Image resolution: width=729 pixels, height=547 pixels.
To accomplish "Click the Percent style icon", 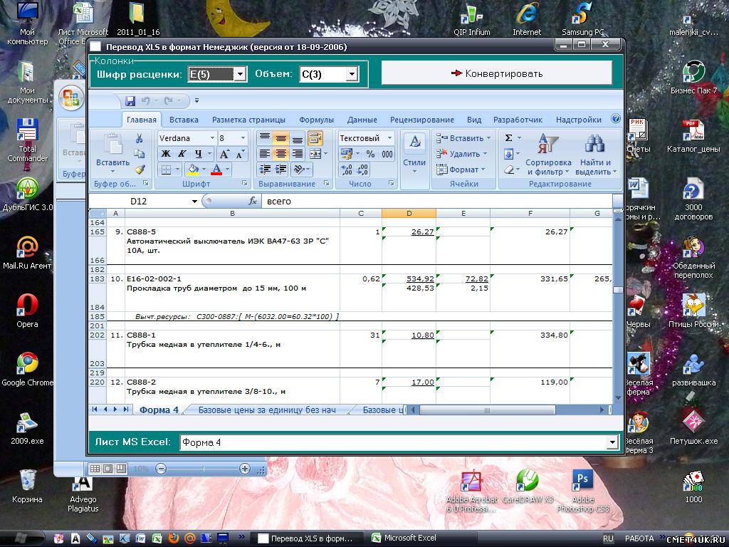I will point(370,154).
